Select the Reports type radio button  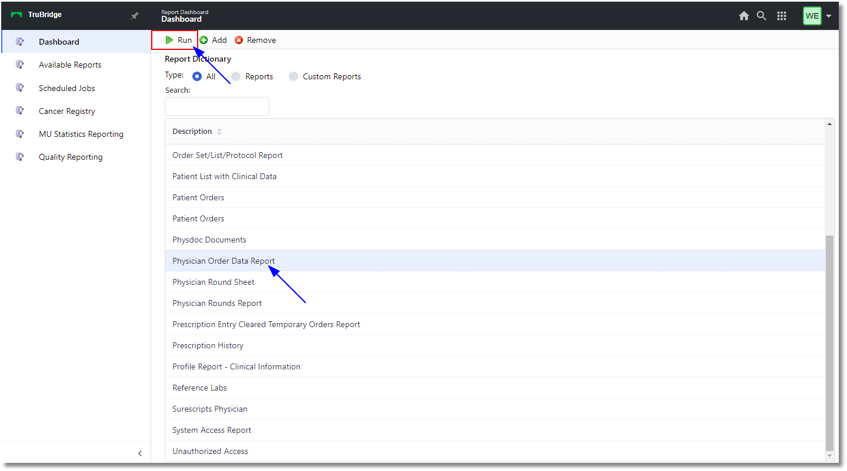[x=236, y=76]
